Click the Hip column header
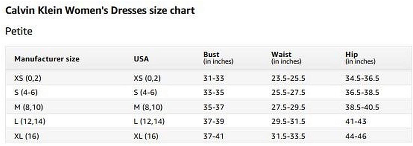 click(351, 55)
